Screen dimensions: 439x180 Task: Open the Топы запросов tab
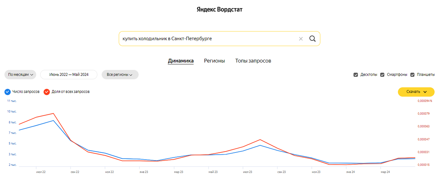click(x=253, y=61)
